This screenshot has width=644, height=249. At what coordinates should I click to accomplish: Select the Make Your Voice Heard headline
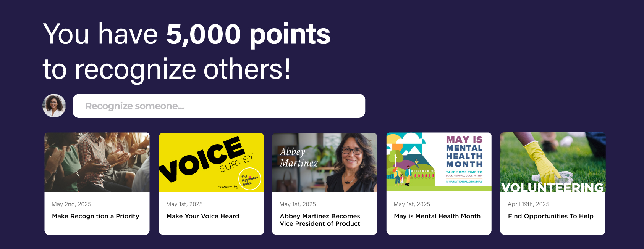(x=202, y=216)
